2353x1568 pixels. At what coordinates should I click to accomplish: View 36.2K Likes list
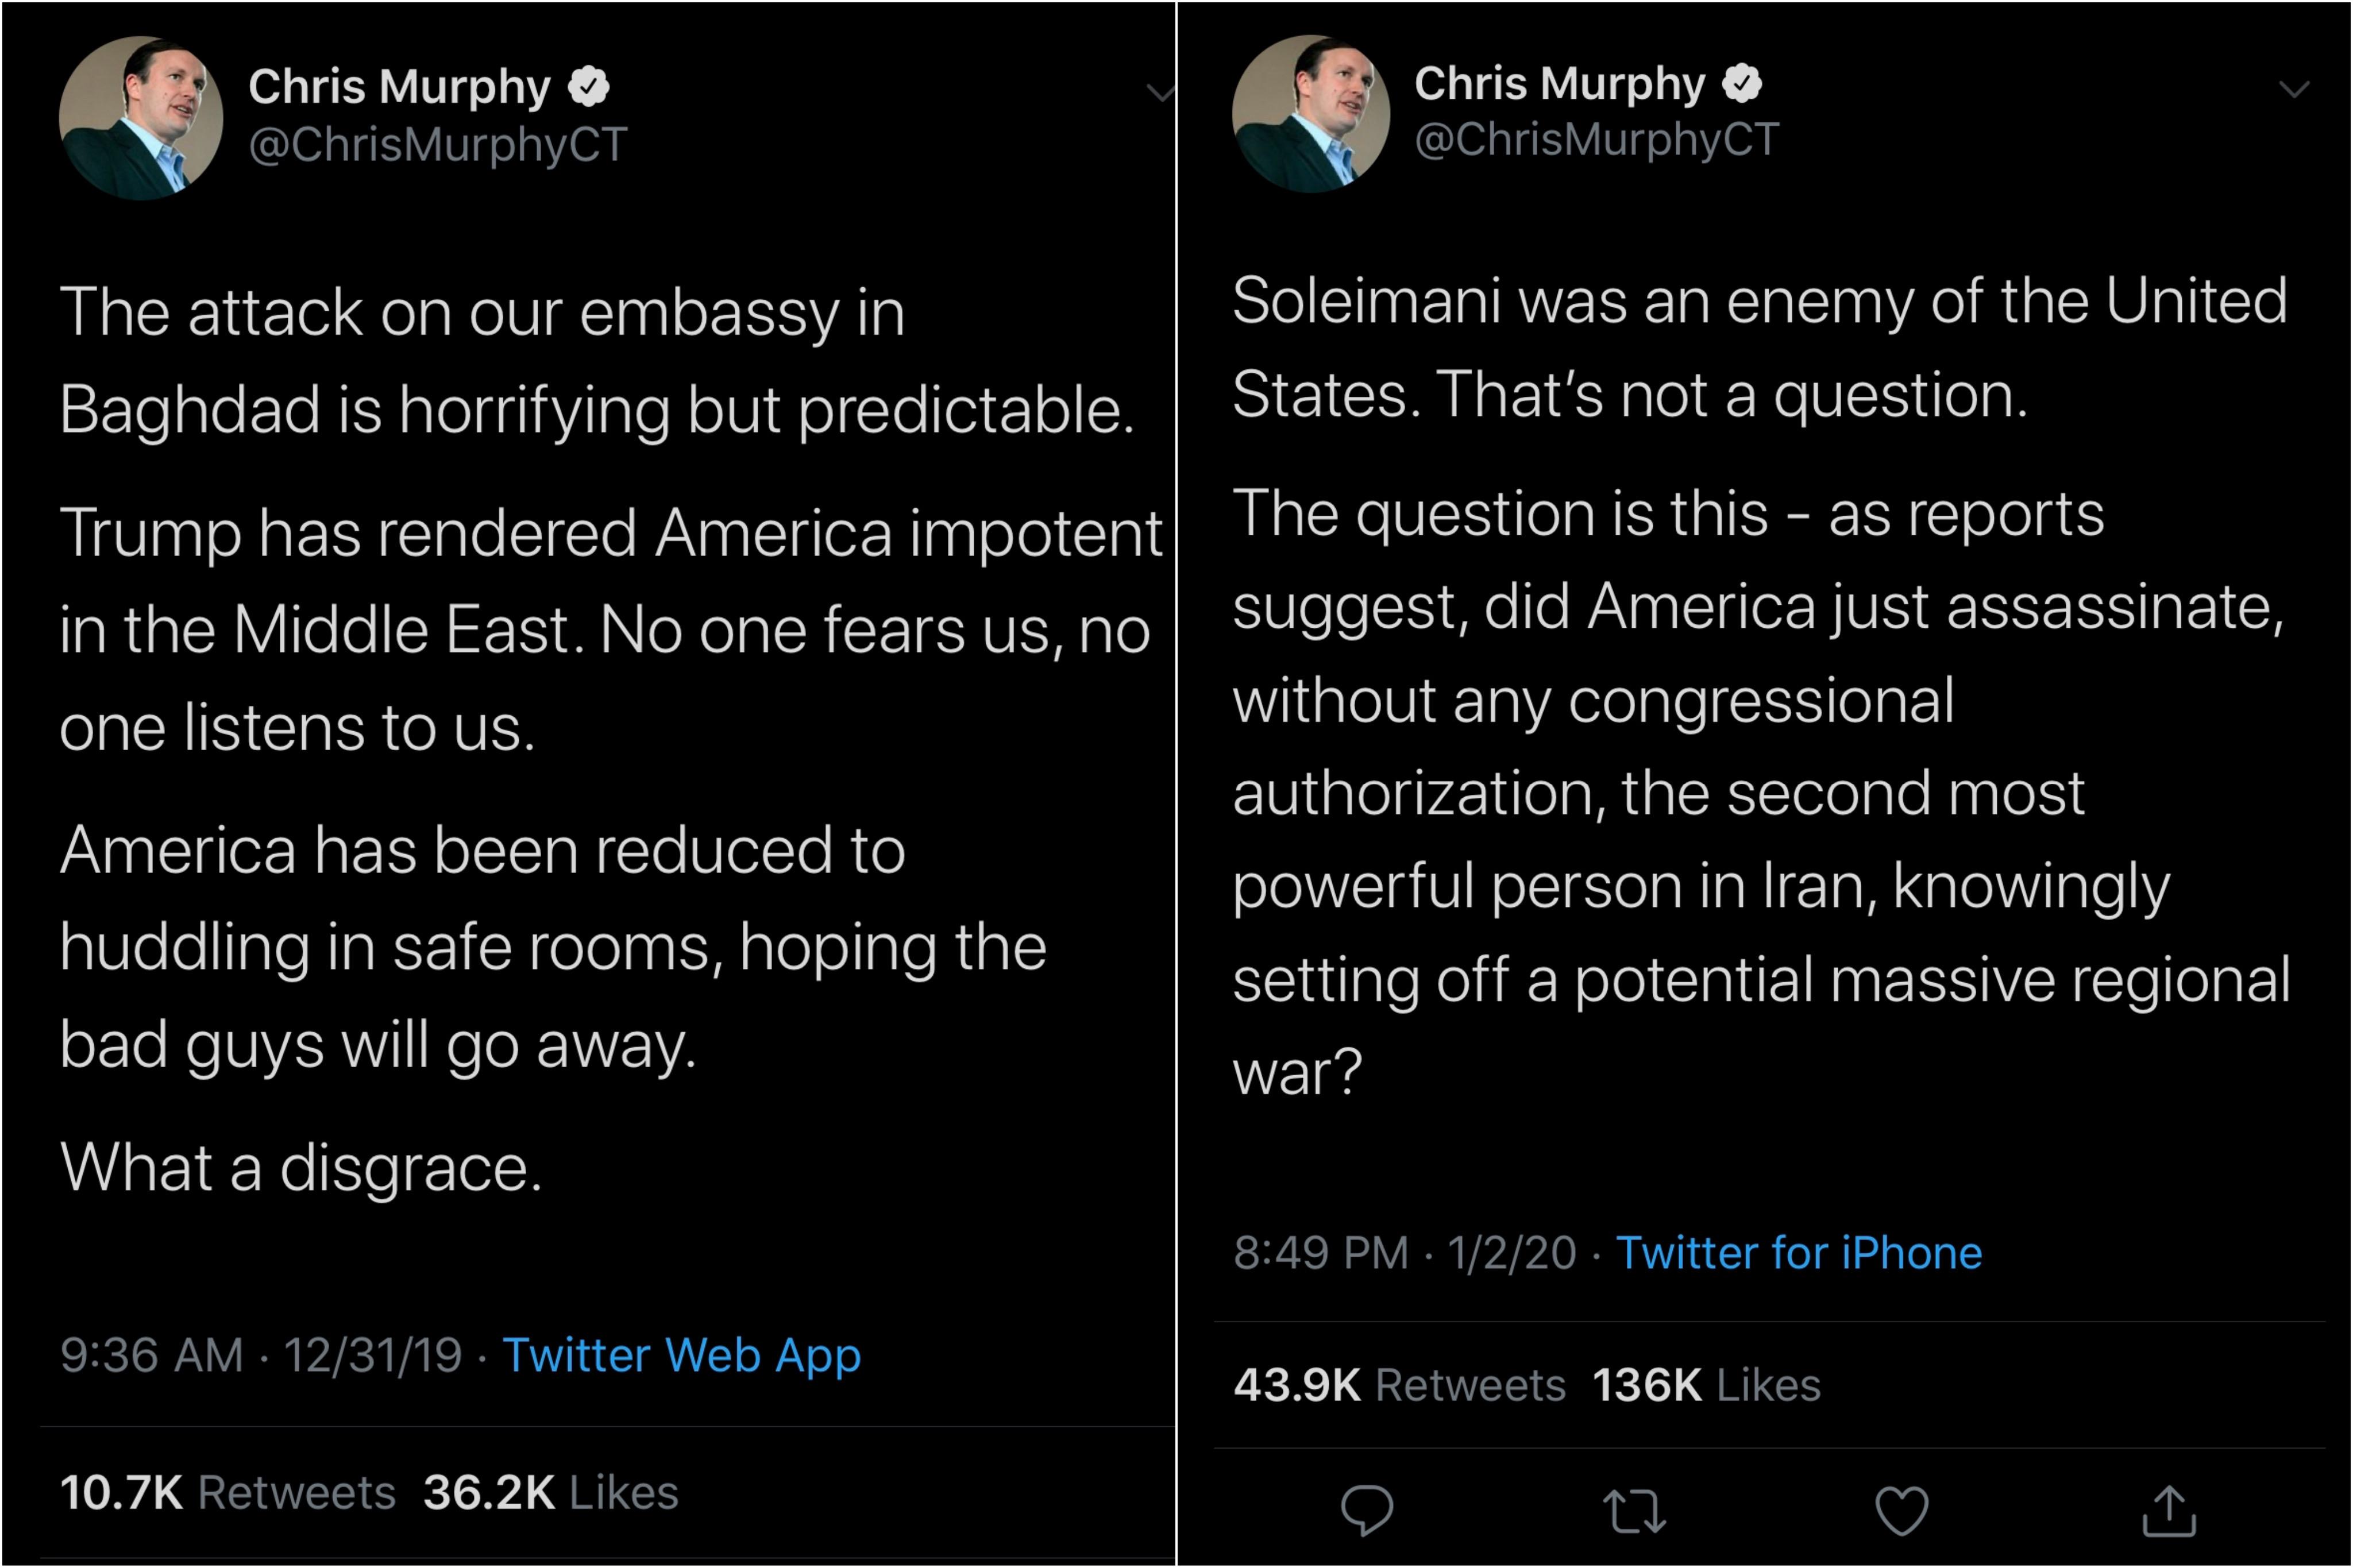(550, 1492)
